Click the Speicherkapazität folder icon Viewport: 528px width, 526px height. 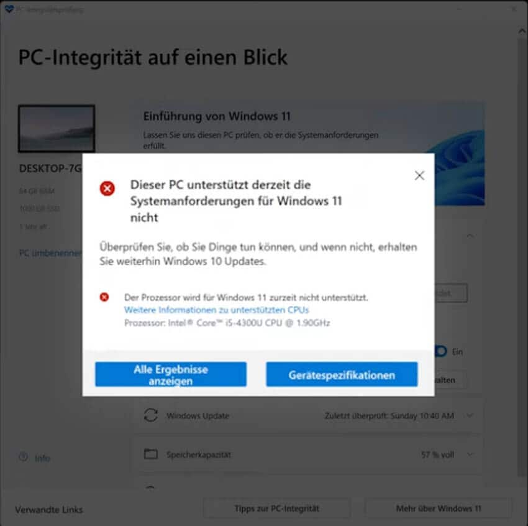click(150, 454)
